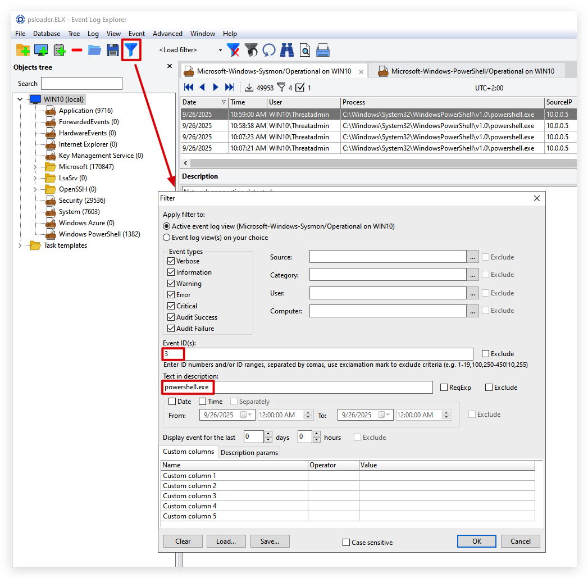
Task: Refresh the log using the circular arrow icon
Action: pos(269,50)
